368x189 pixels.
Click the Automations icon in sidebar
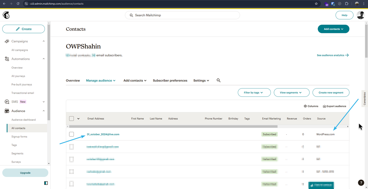[7, 59]
